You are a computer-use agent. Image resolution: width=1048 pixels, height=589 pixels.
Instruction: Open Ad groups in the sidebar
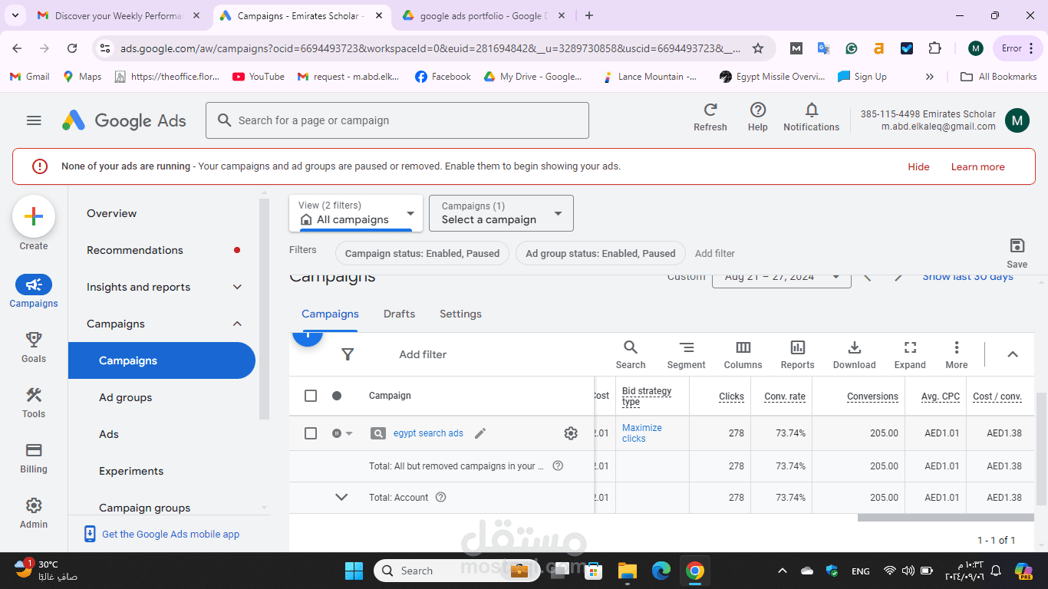126,397
